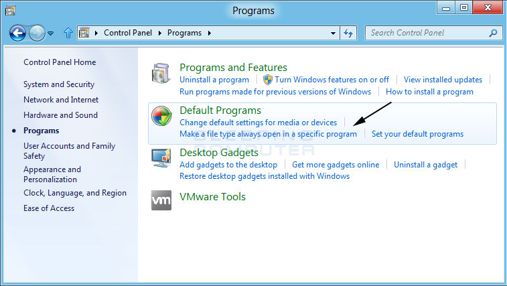
Task: Click Set your default programs link
Action: 417,134
